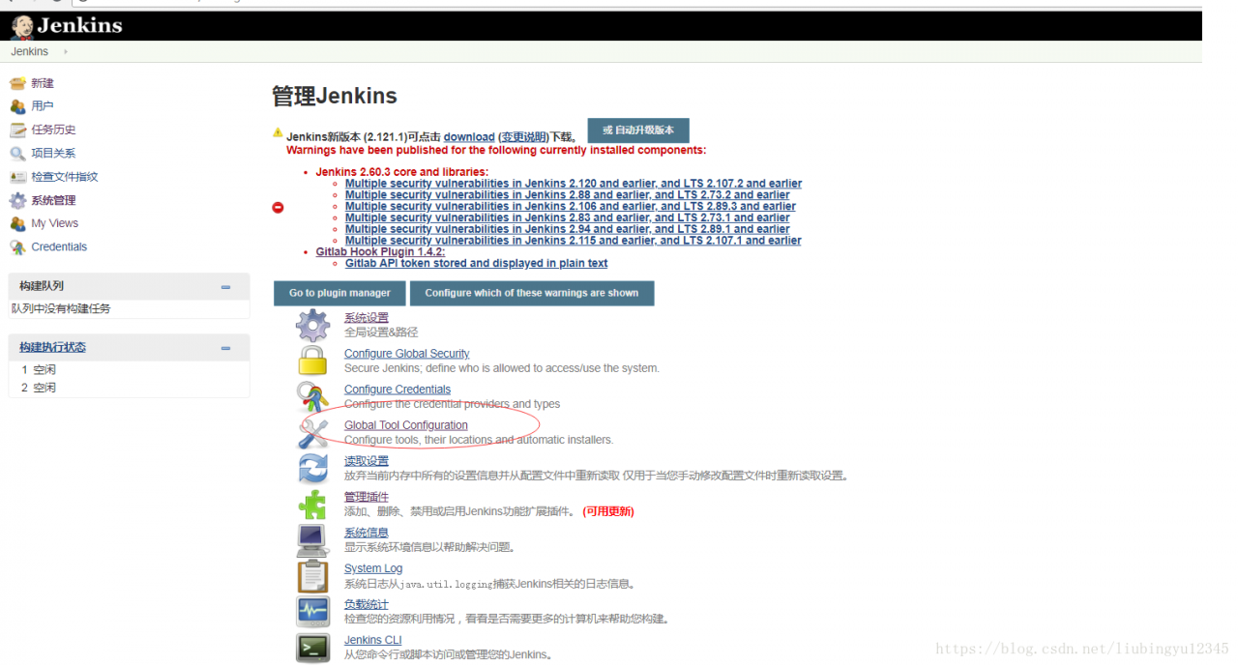Open the 管理插件 link
The width and height of the screenshot is (1238, 665).
coord(367,497)
